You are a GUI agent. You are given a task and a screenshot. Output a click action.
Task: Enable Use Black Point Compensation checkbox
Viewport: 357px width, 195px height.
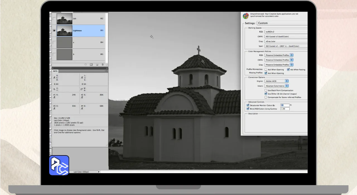[266, 90]
